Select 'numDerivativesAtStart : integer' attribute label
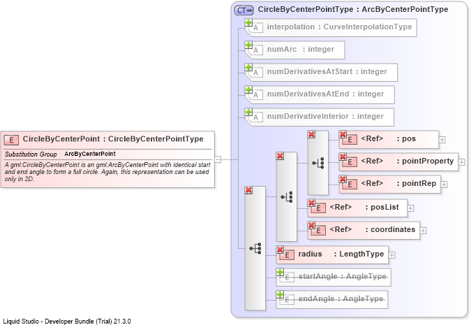Screen dimensions: 471x325 (x=327, y=71)
